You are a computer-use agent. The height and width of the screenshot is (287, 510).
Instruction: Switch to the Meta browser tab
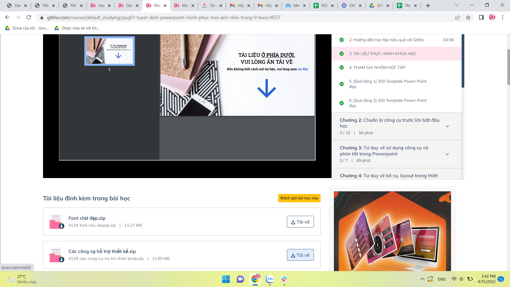296,6
